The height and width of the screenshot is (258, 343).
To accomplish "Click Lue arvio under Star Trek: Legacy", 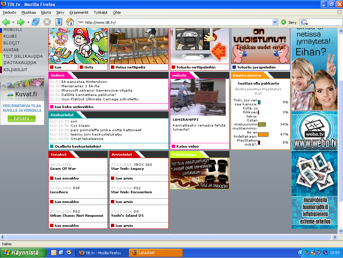I will click(x=124, y=178).
